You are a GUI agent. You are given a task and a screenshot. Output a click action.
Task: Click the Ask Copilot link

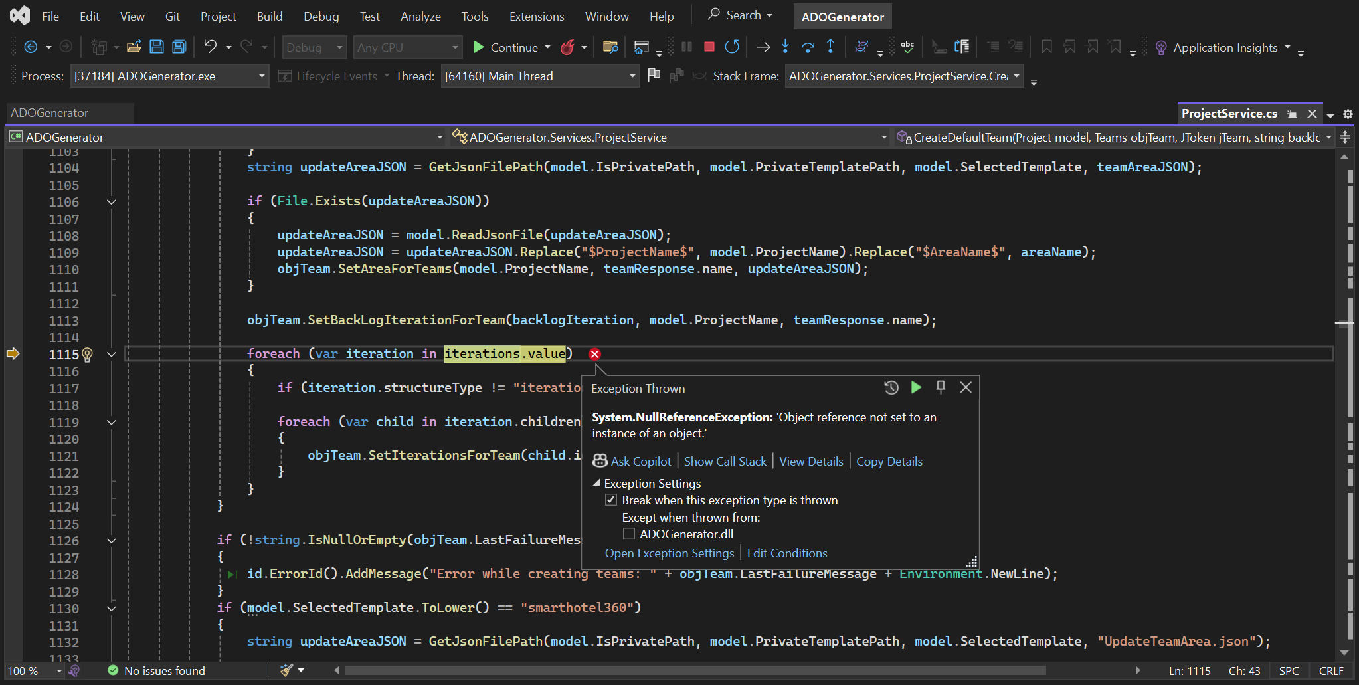click(641, 461)
